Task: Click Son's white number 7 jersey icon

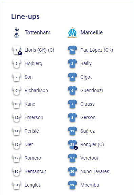Action: (17, 77)
